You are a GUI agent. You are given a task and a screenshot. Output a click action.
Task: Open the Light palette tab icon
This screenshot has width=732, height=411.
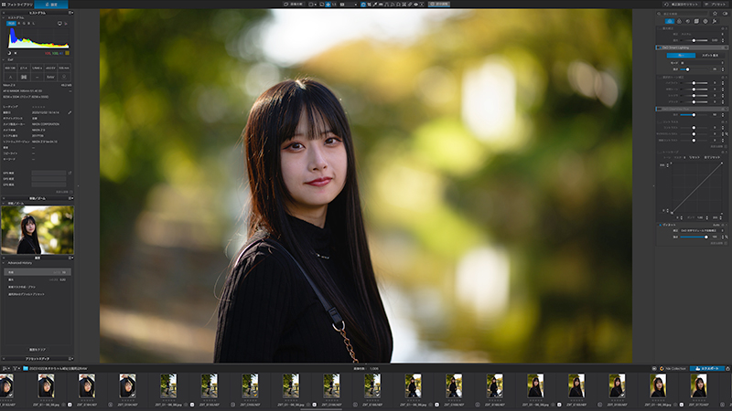point(670,21)
